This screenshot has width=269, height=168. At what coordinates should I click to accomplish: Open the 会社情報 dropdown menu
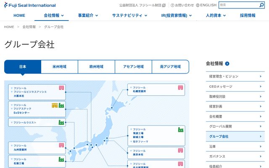coord(54,16)
